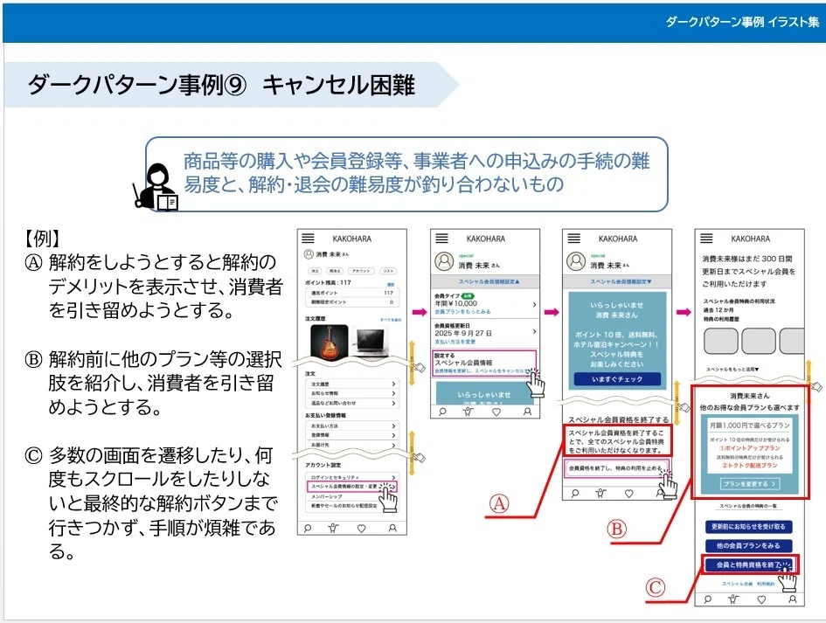The image size is (826, 623).
Task: Click user avatar icon on second phone screen
Action: click(x=444, y=260)
